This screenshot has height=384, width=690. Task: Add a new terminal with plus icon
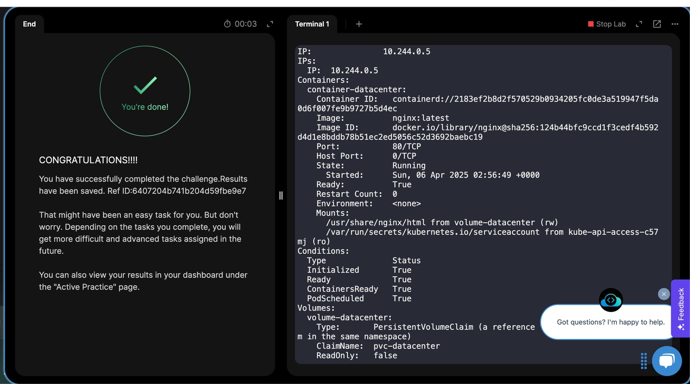pos(359,24)
